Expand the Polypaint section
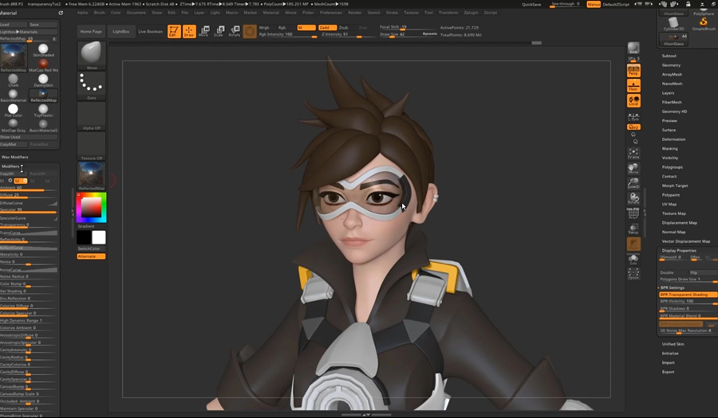 click(671, 195)
